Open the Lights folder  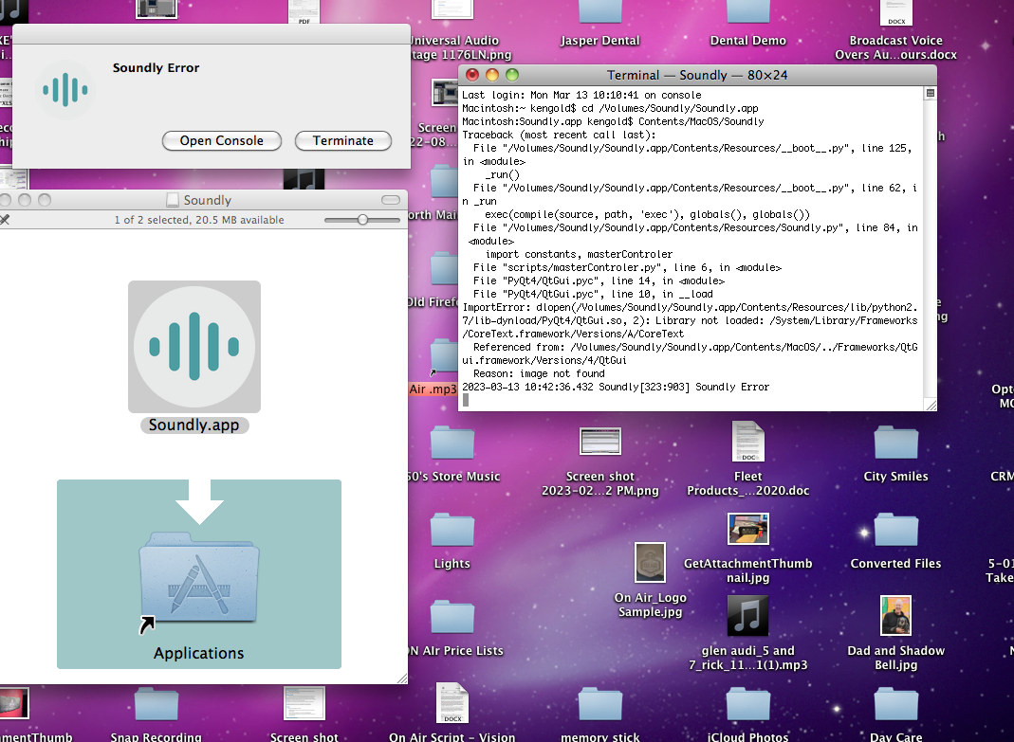452,531
